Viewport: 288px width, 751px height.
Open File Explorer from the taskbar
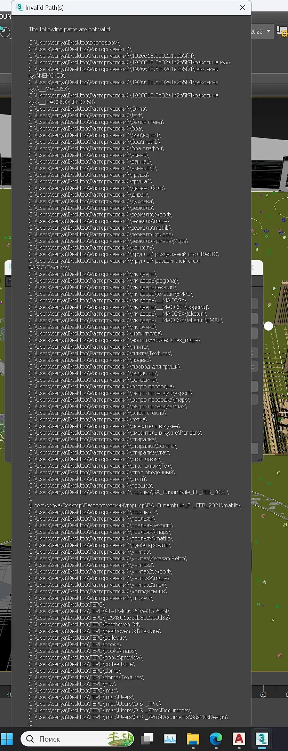point(193,739)
